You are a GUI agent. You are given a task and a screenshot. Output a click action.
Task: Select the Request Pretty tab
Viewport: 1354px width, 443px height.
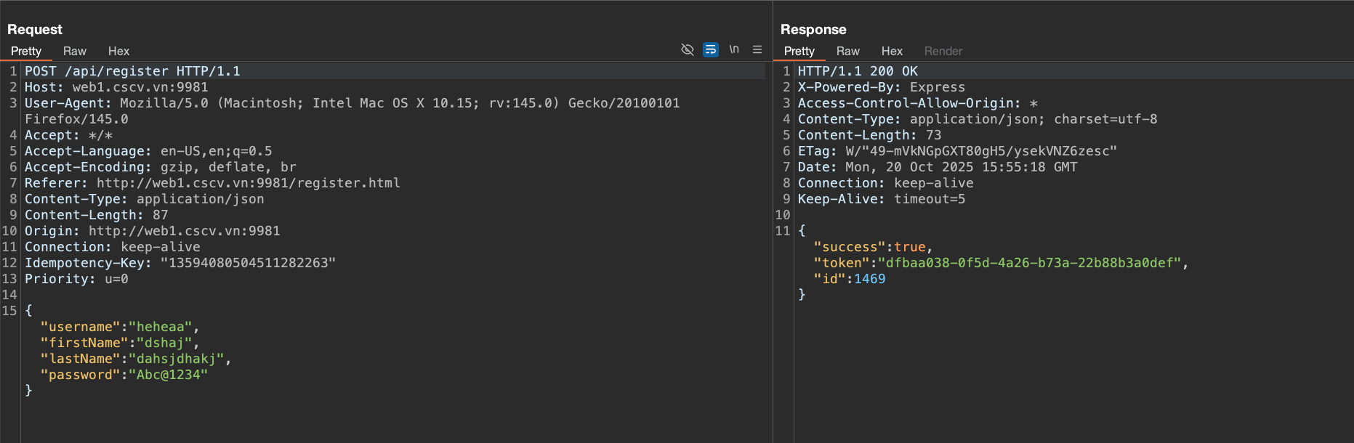coord(26,51)
